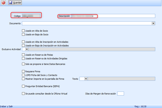162x108 pixels.
Task: Enable Preguntar Entidad Bancaria (SEPA)
Action: click(x=23, y=86)
